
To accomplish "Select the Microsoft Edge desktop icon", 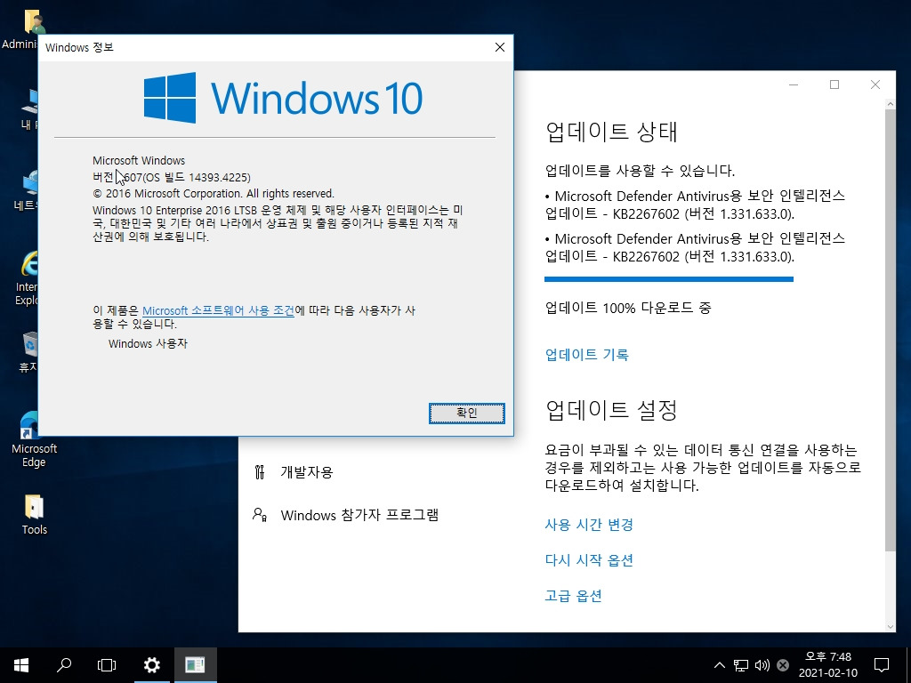I will 34,439.
